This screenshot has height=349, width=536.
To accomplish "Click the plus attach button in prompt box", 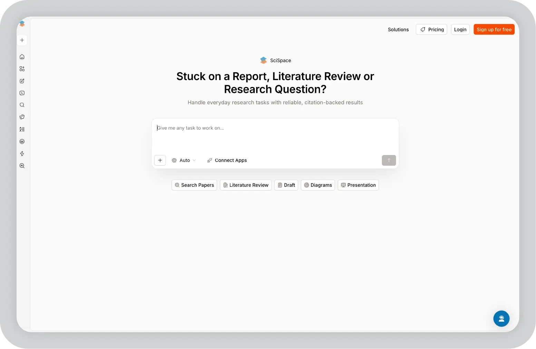I will 160,160.
